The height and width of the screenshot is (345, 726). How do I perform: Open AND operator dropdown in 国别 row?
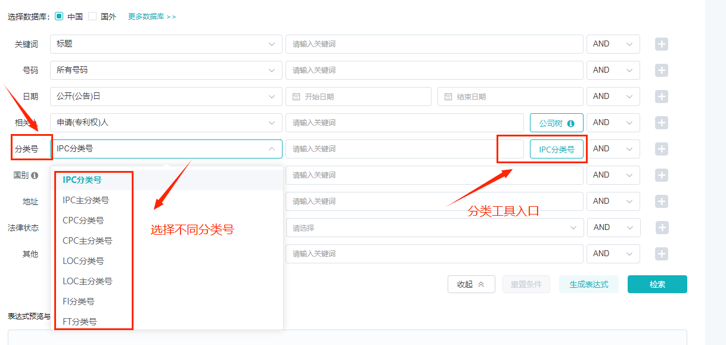pyautogui.click(x=613, y=175)
